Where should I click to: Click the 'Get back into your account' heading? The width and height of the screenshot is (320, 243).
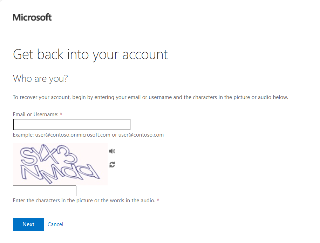click(90, 55)
